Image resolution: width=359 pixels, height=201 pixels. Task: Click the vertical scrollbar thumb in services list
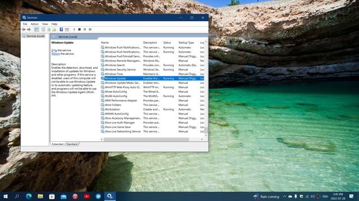[206, 130]
